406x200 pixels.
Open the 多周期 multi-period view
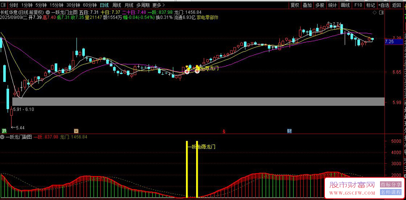coord(143,5)
